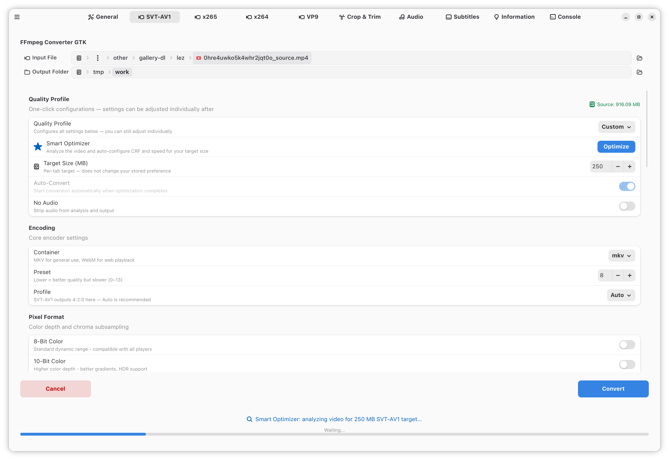Image resolution: width=669 pixels, height=460 pixels.
Task: Select the 'tmp' folder in output path
Action: (x=98, y=72)
